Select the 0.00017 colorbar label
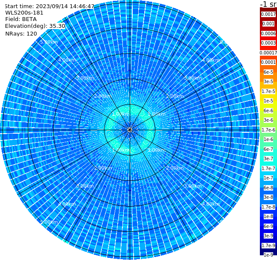This screenshot has height=260, width=277. (268, 53)
